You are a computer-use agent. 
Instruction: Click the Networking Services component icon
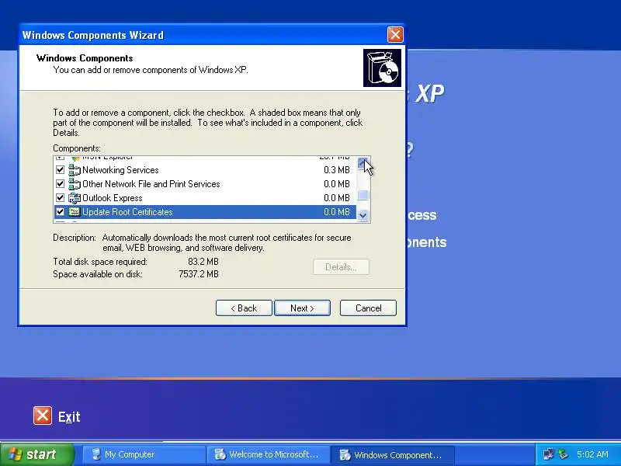(75, 170)
